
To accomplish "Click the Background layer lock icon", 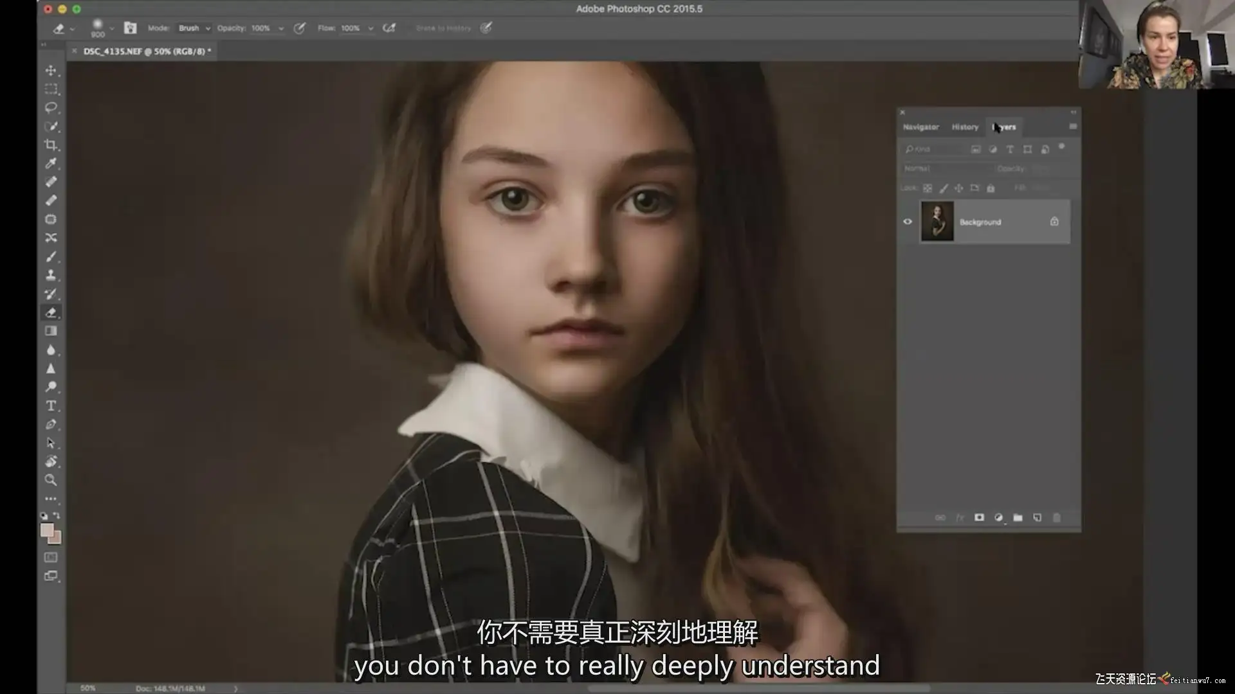I will click(x=1054, y=222).
